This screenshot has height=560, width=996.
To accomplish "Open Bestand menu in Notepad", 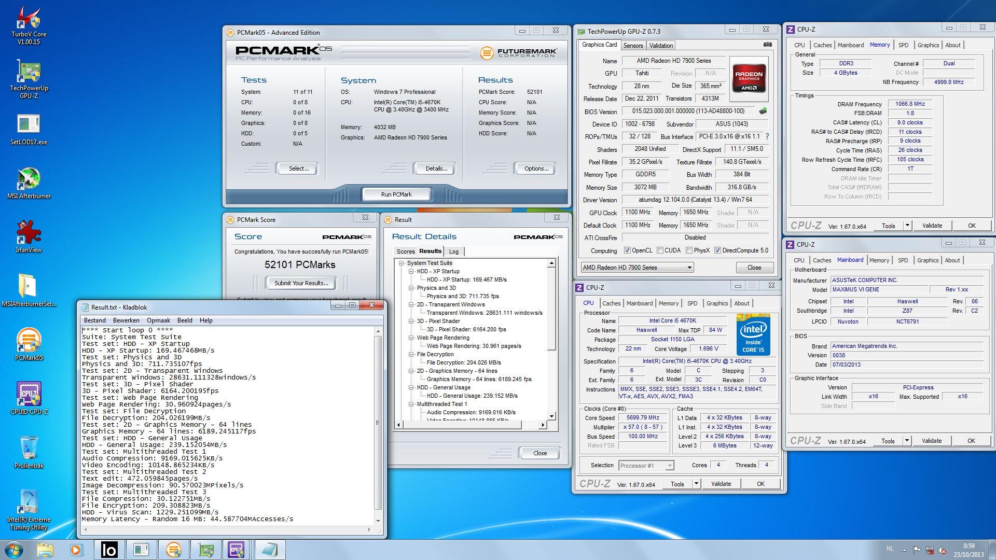I will click(x=94, y=320).
